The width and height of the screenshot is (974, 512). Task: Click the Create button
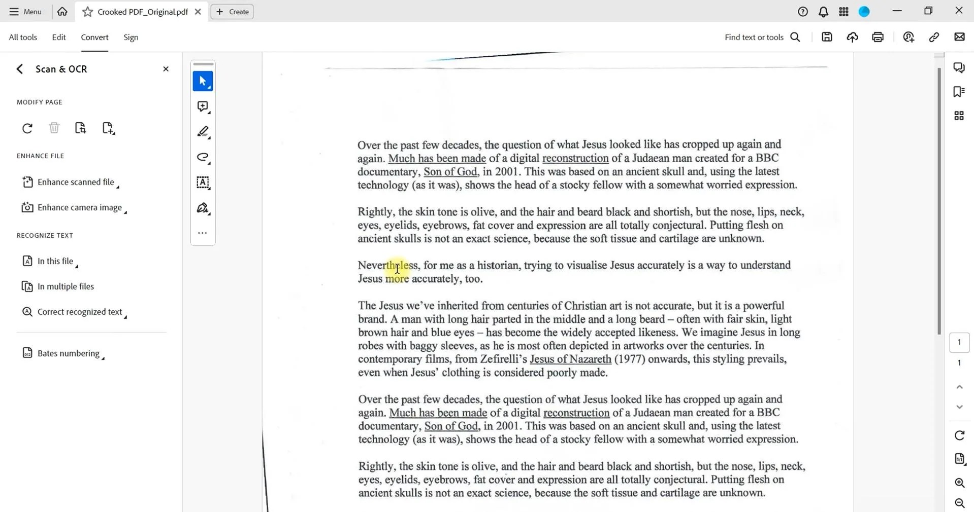pos(232,11)
